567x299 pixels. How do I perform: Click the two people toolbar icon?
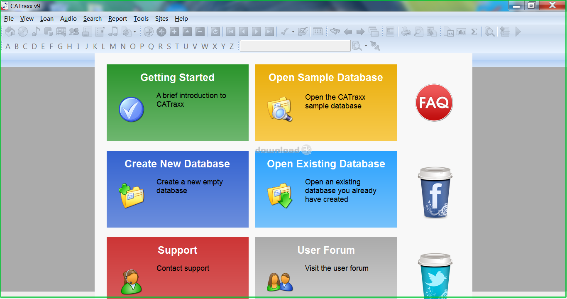pyautogui.click(x=74, y=32)
